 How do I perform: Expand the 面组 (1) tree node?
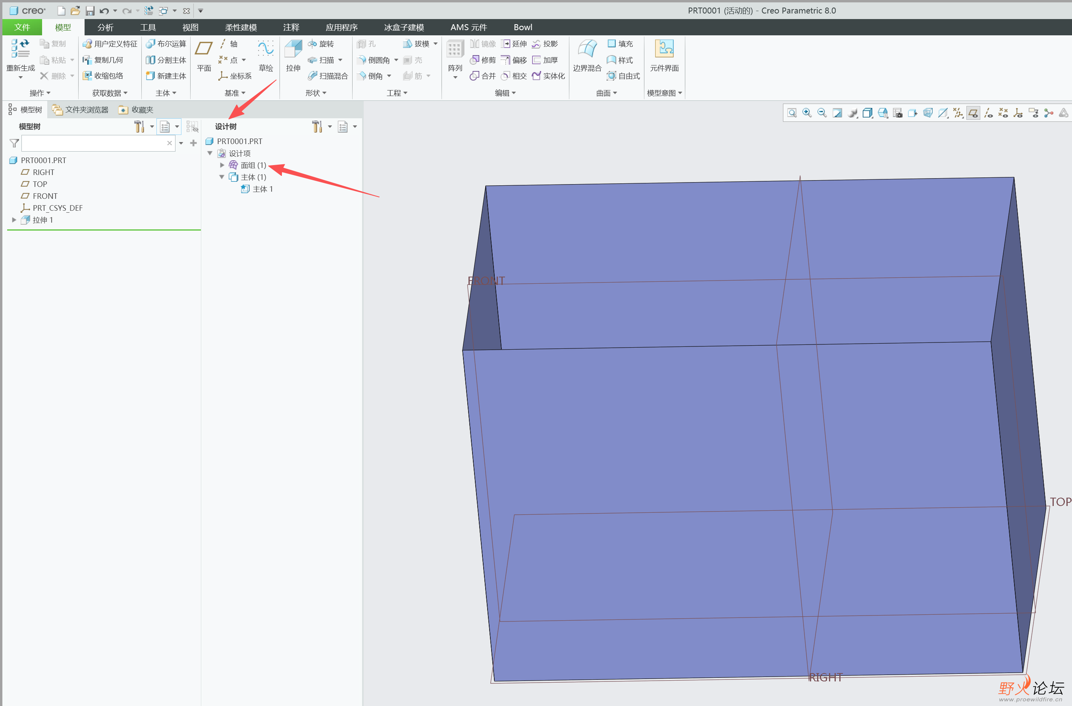222,165
